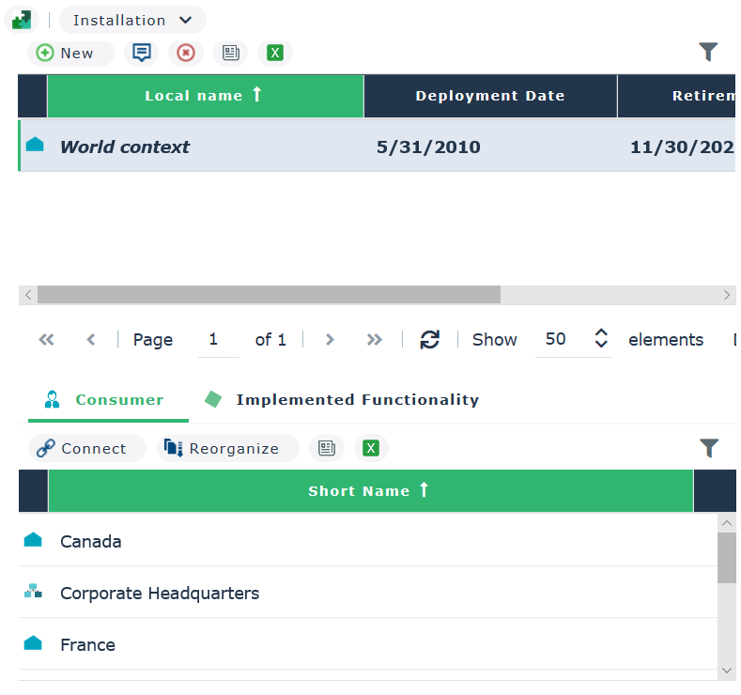Select the Consumer tab

pos(105,400)
